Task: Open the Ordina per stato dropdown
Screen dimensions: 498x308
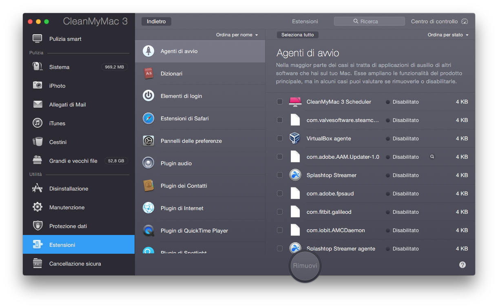Action: [448, 35]
